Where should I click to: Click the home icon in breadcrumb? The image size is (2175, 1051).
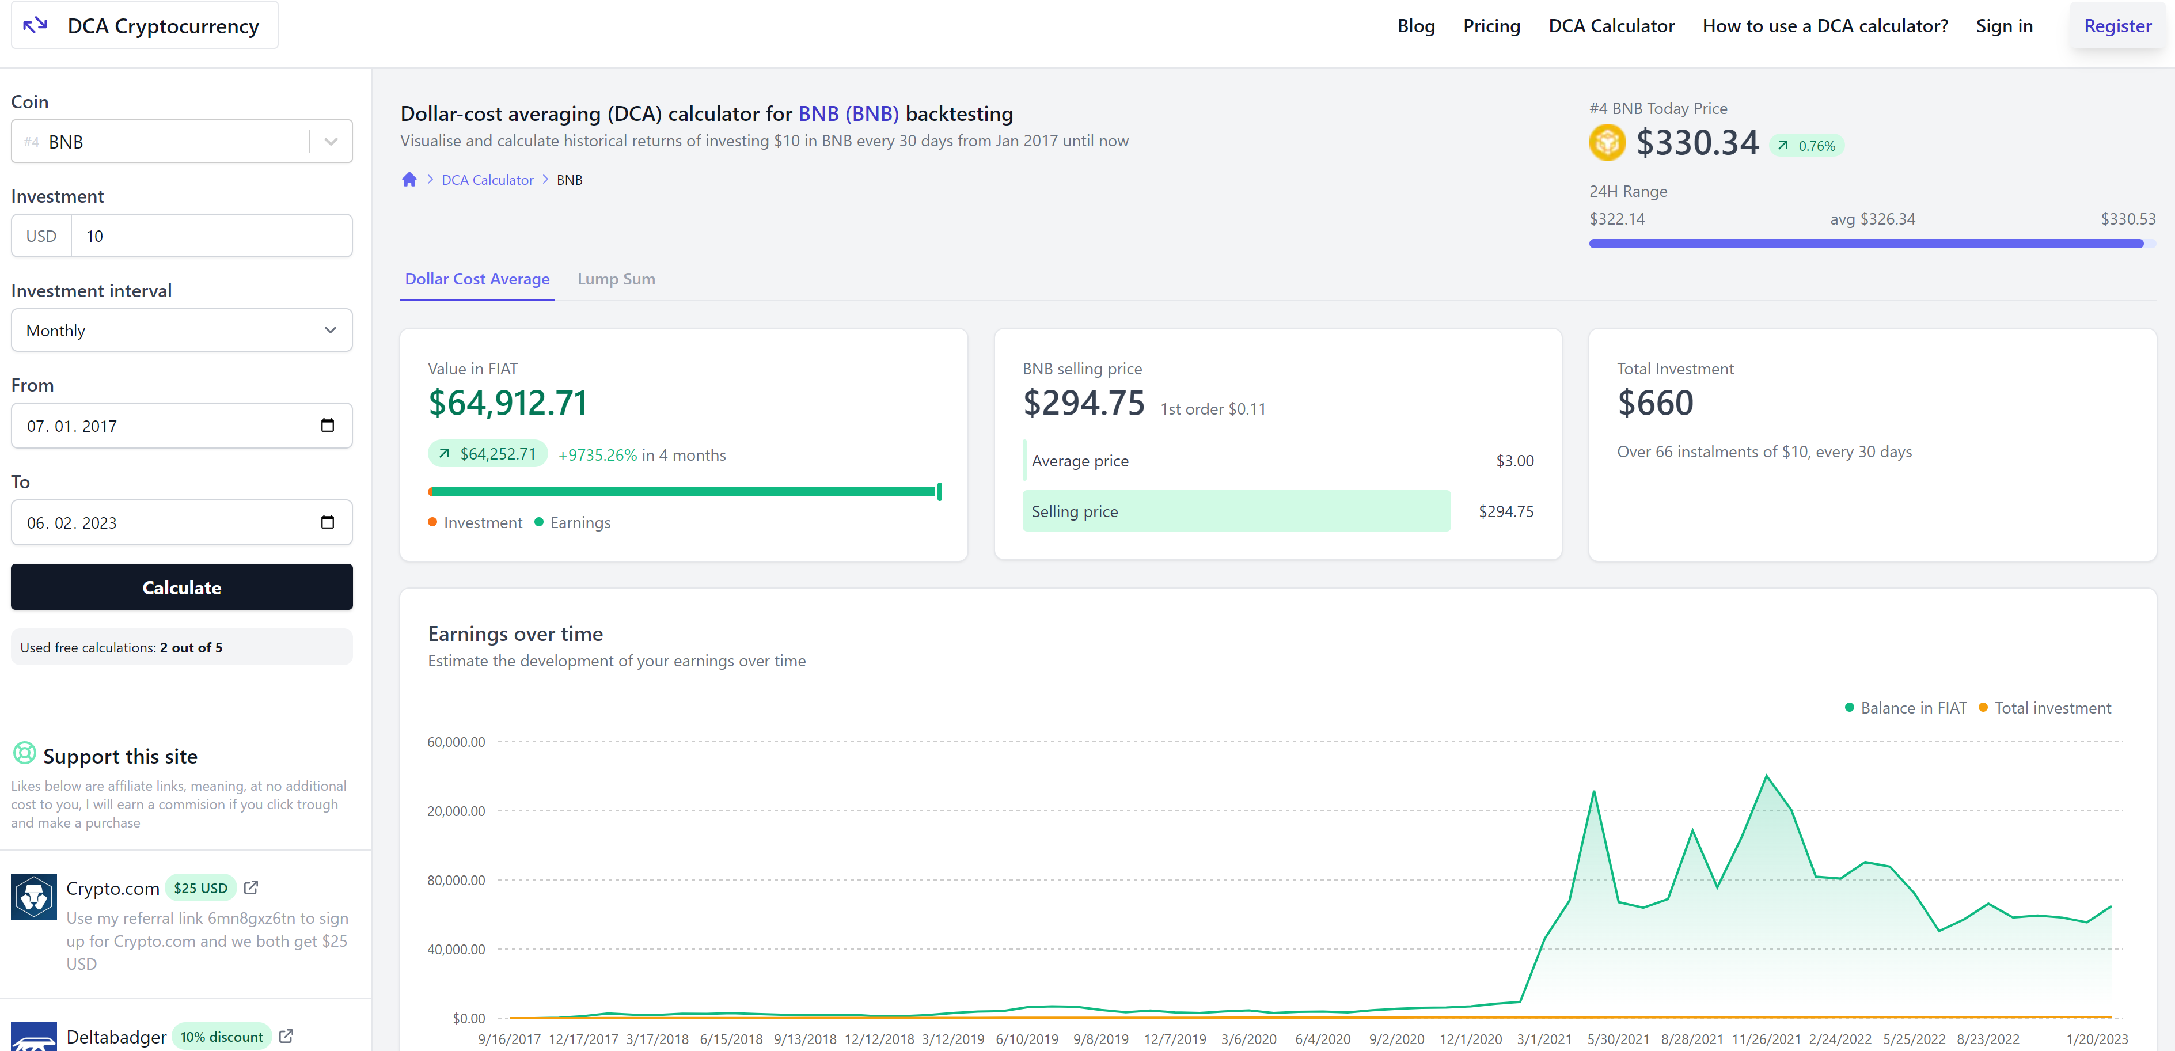409,180
